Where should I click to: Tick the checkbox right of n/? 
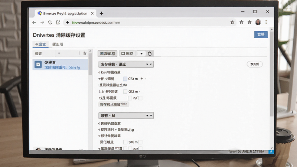pyautogui.click(x=140, y=98)
